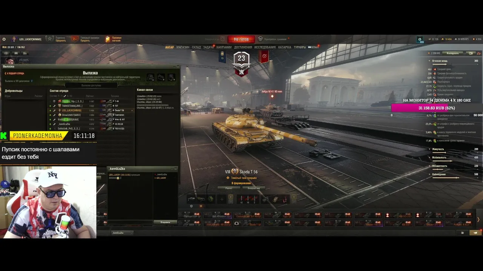Image resolution: width=483 pixels, height=271 pixels.
Task: Go back via К ПОДБОРУ ОТРЯДА link
Action: (x=15, y=73)
